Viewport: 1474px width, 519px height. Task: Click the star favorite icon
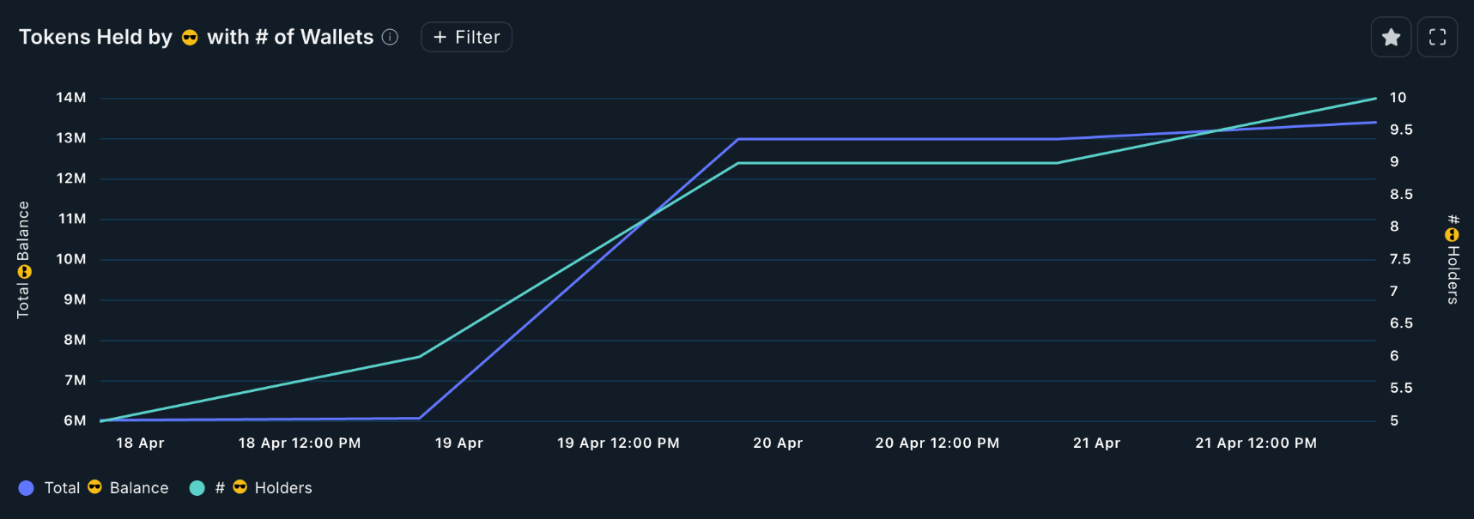coord(1391,37)
